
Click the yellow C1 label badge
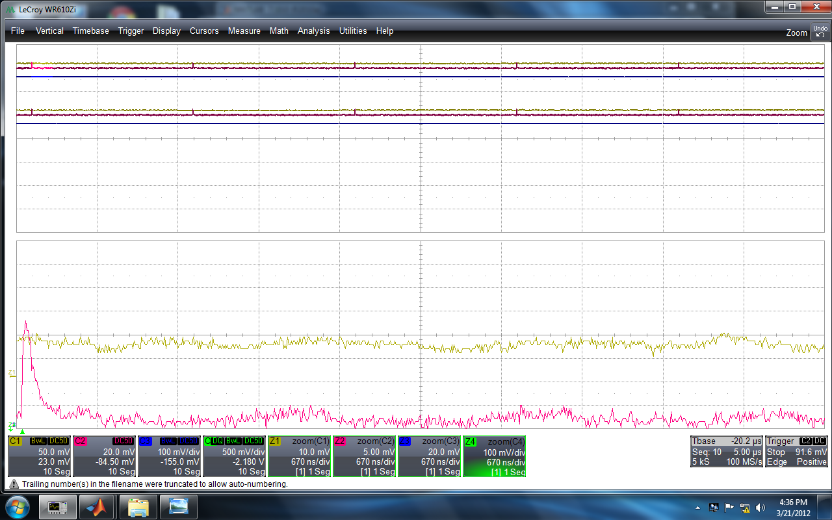point(15,441)
